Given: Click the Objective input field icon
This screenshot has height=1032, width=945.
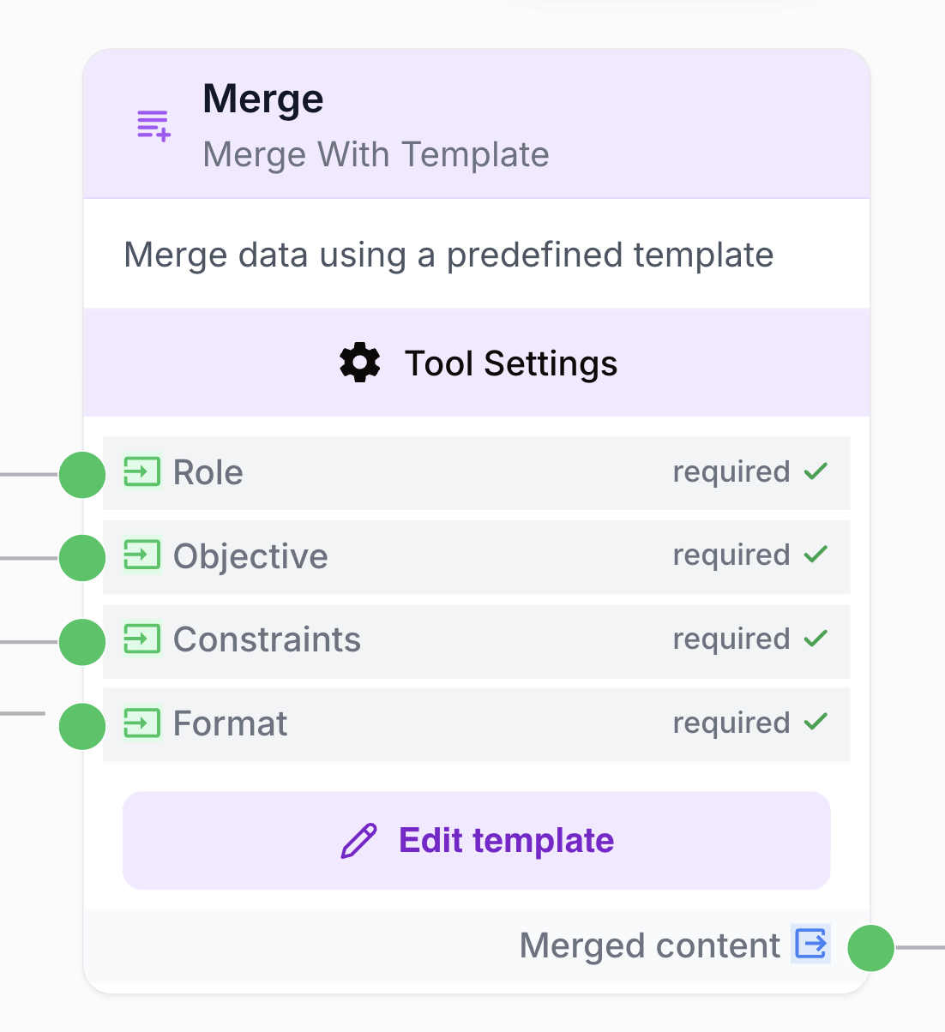Looking at the screenshot, I should [142, 555].
